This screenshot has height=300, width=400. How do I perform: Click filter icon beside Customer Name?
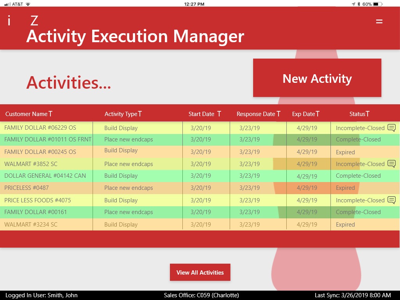click(x=50, y=114)
